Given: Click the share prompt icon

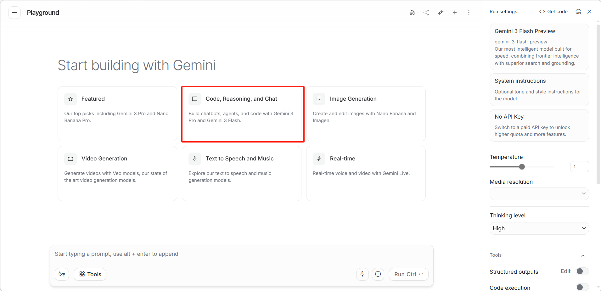Looking at the screenshot, I should 426,13.
